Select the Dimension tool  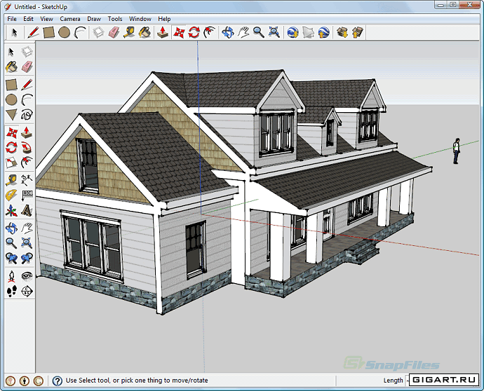(x=27, y=180)
